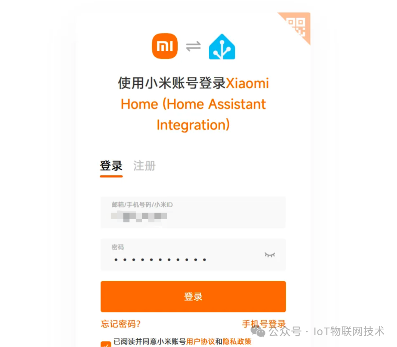The height and width of the screenshot is (347, 397).
Task: Choose 手机号登录 link
Action: 264,324
